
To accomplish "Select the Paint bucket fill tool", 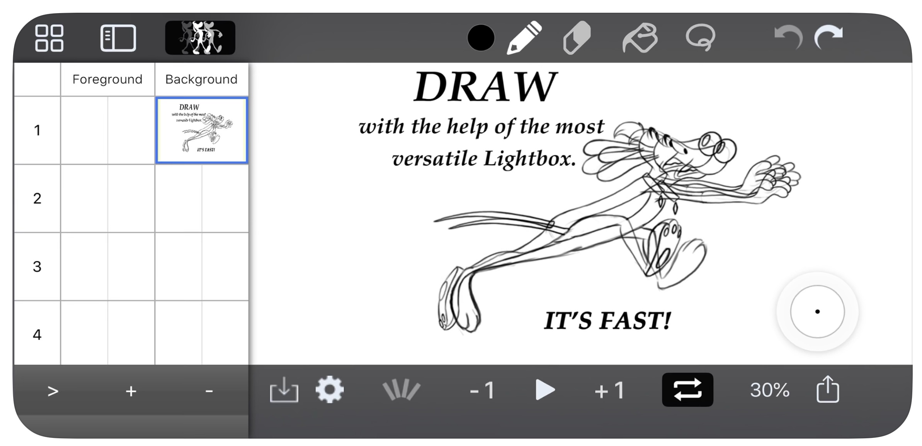I will [x=640, y=38].
